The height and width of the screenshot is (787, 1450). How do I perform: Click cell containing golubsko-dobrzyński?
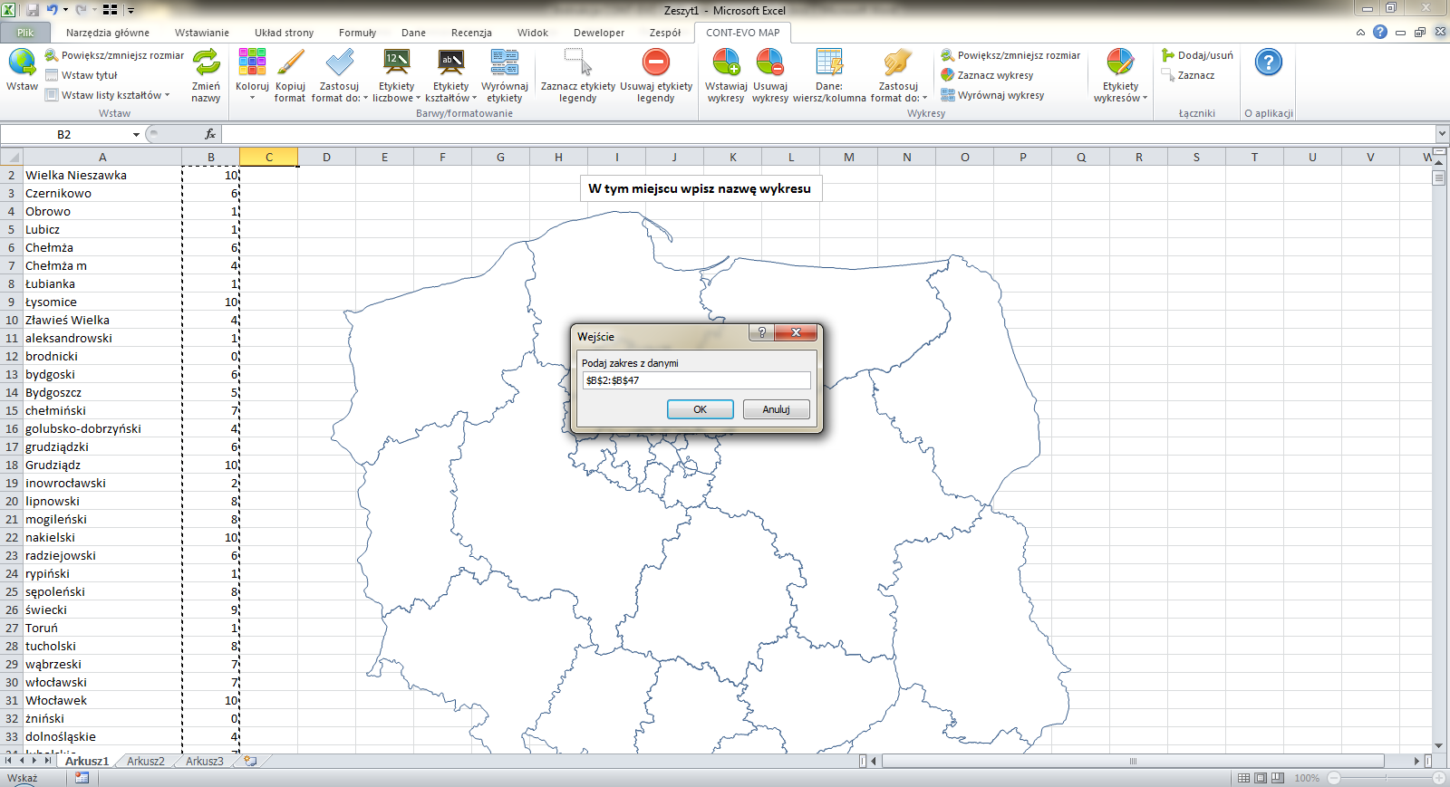pos(102,428)
